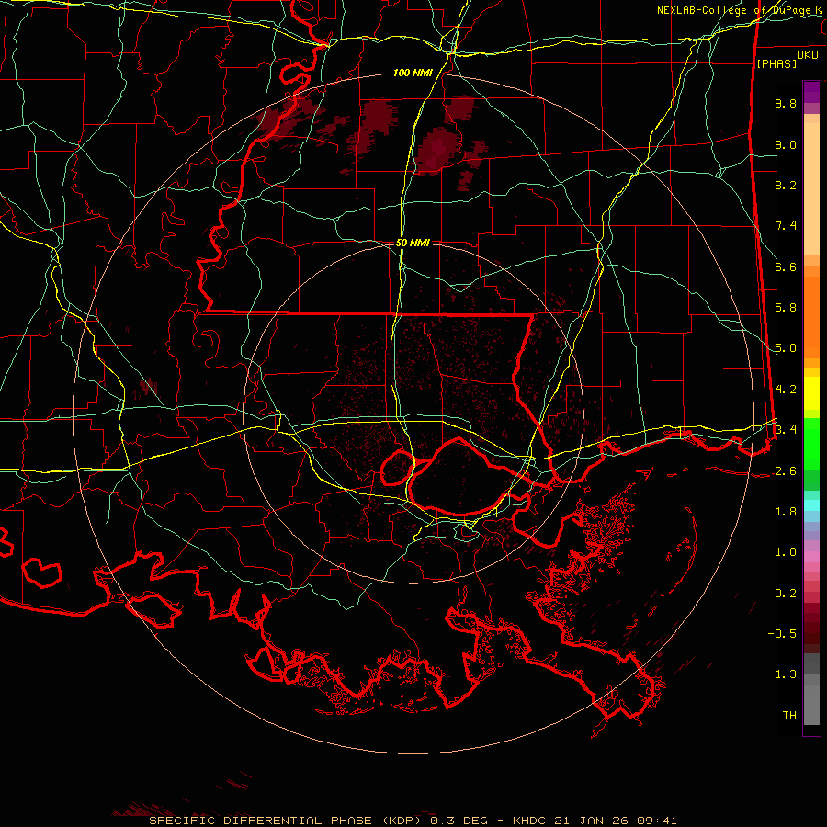Screen dimensions: 827x827
Task: Click the 3.4 scale value
Action: coord(786,430)
